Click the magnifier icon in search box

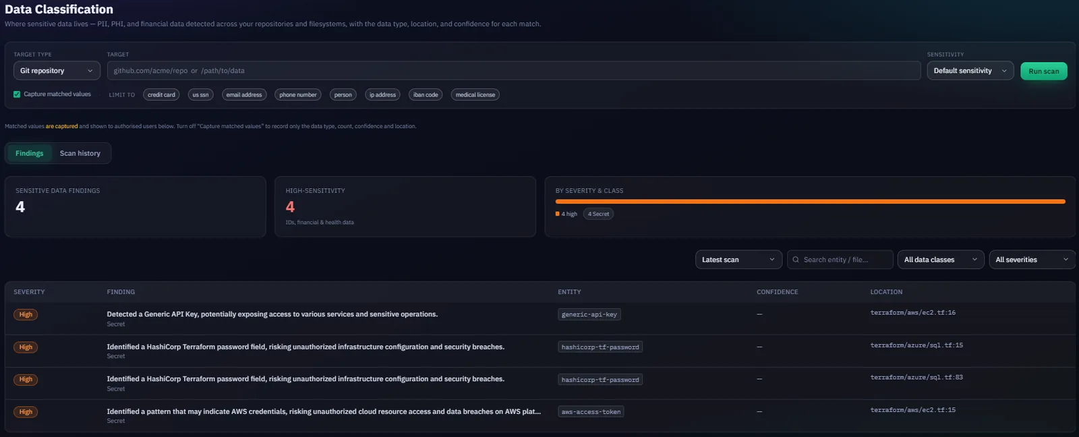pos(796,260)
